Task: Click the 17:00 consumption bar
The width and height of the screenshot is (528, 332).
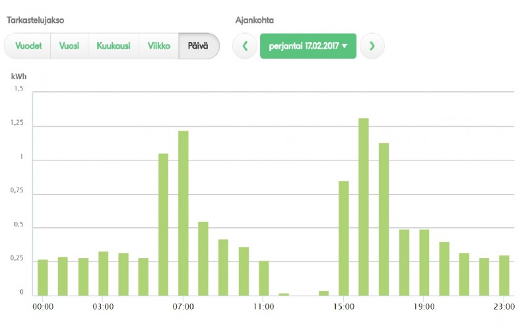Action: [x=383, y=219]
